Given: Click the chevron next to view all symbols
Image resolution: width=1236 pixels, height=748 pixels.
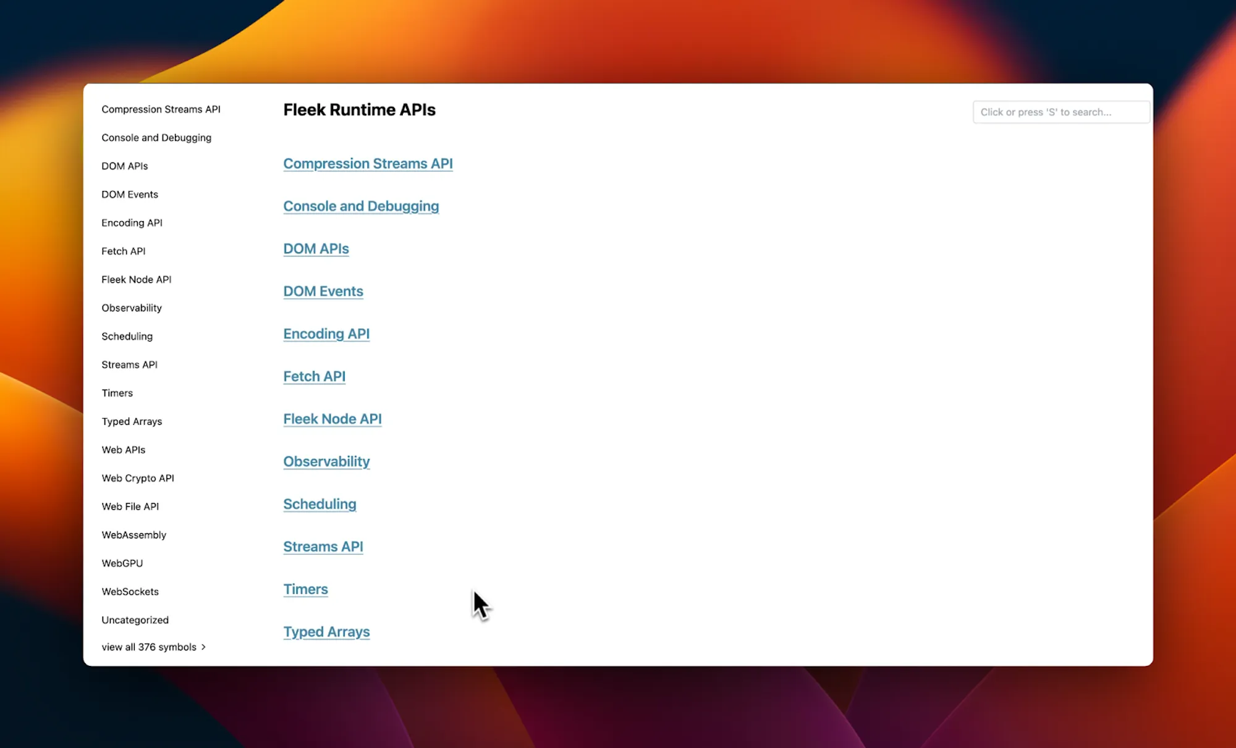Looking at the screenshot, I should click(x=203, y=647).
